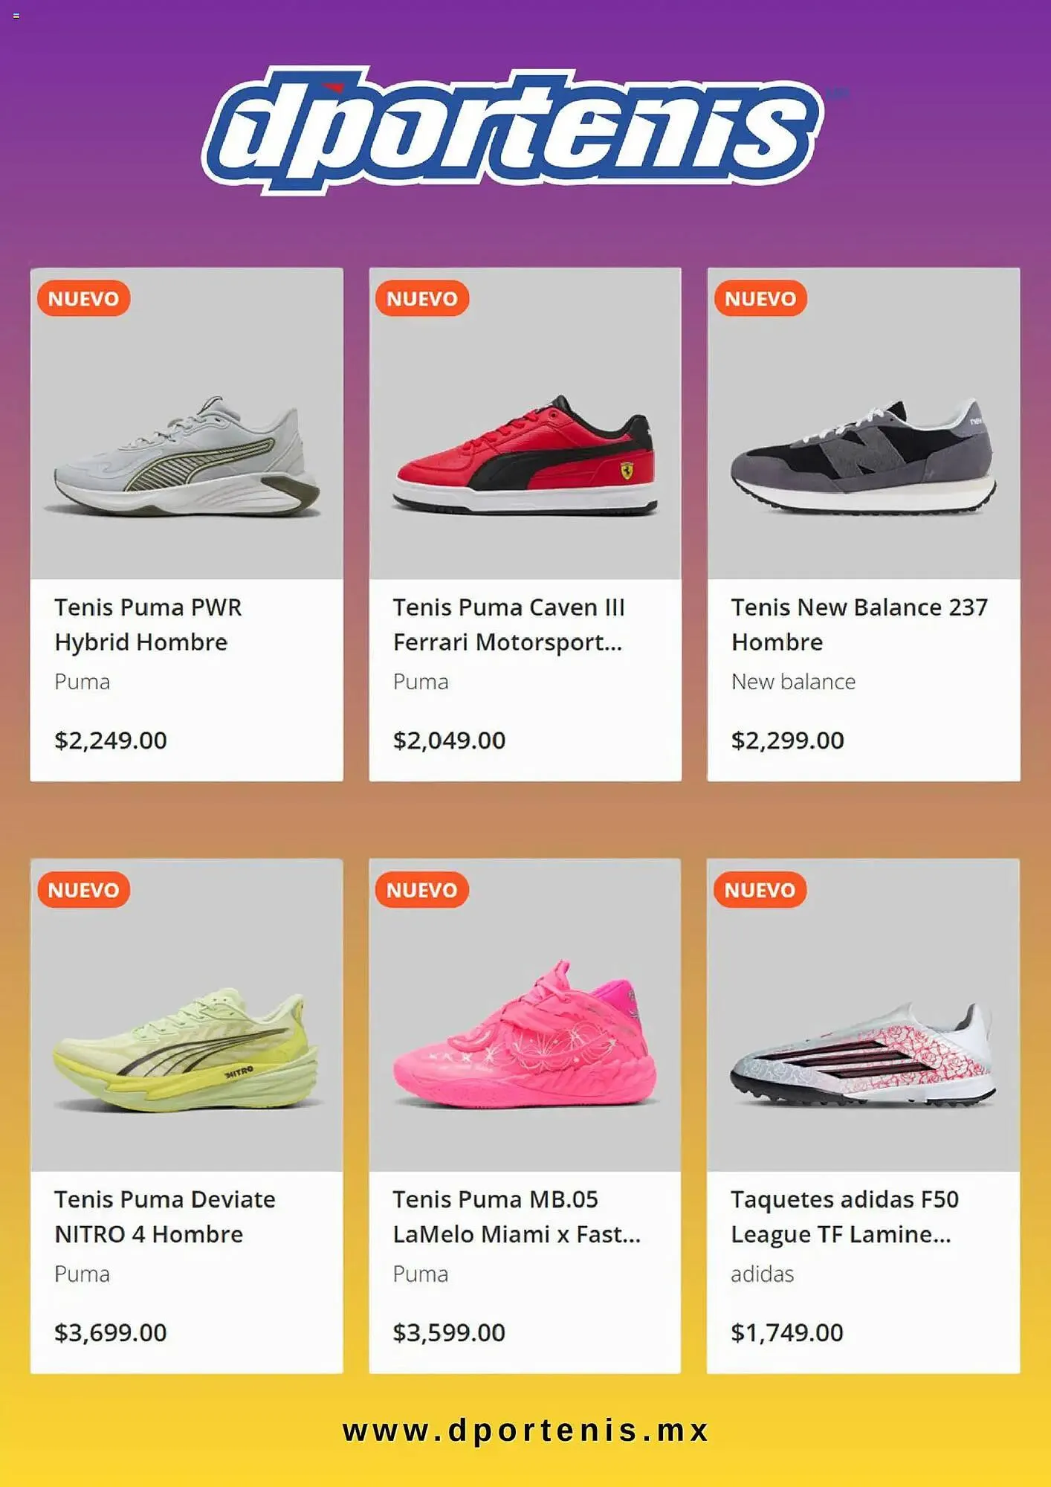Viewport: 1051px width, 1487px height.
Task: Click the NUEVO badge on adidas F50 Taquetes
Action: pos(760,890)
